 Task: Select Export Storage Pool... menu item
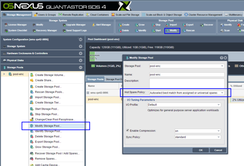coord(57,142)
